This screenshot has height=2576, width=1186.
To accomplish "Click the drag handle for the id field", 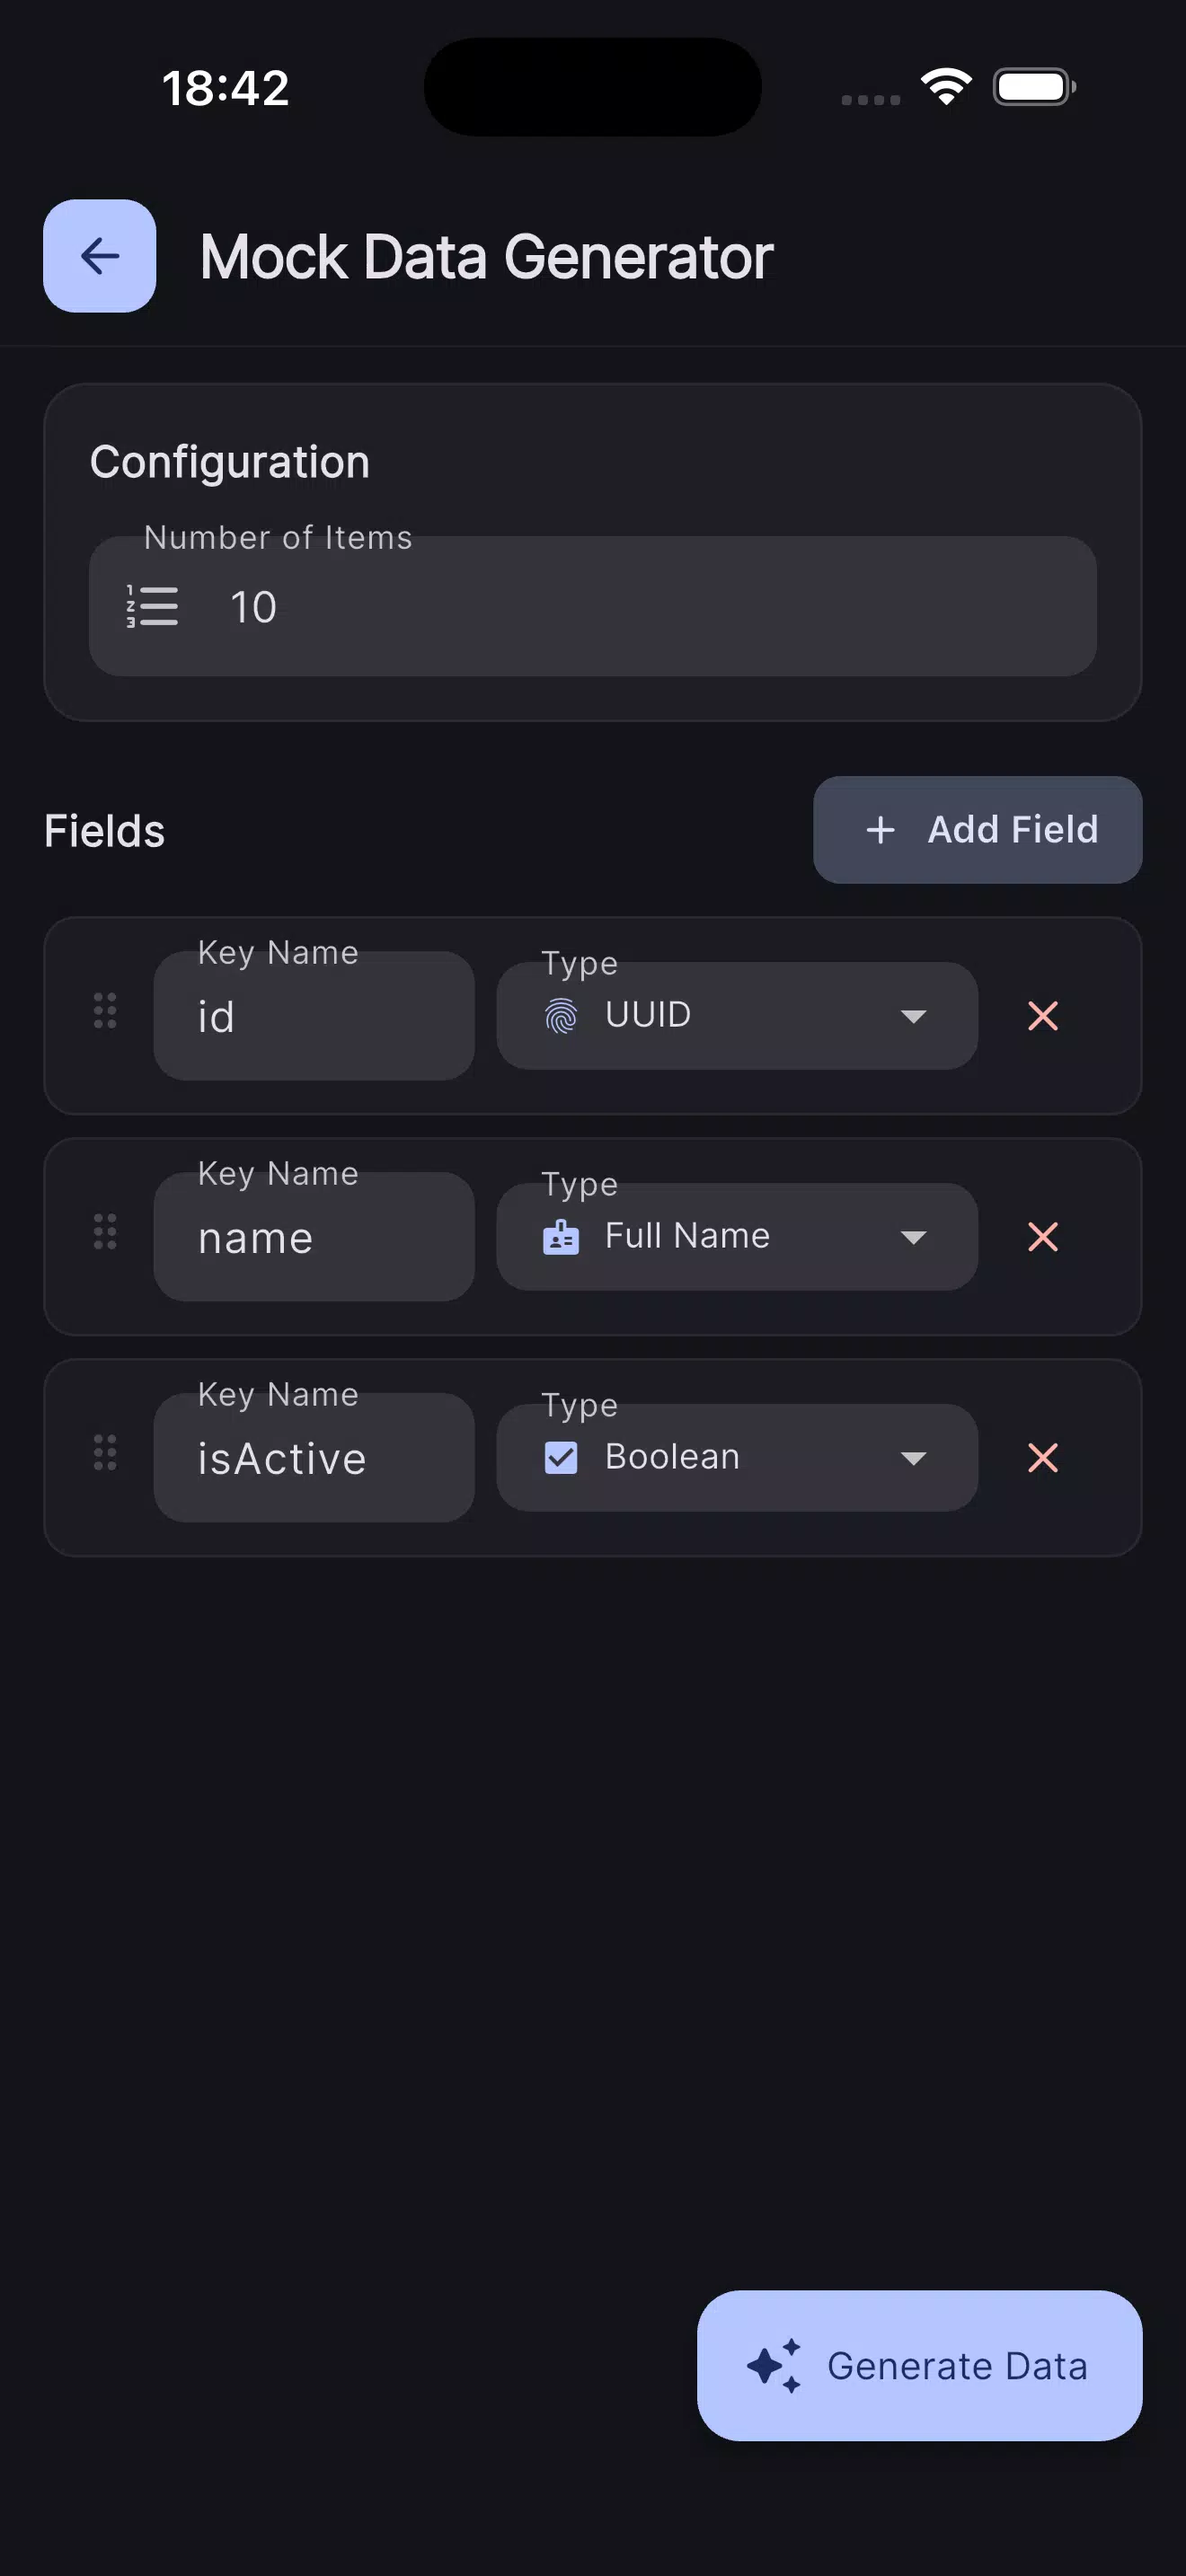I will [105, 1011].
